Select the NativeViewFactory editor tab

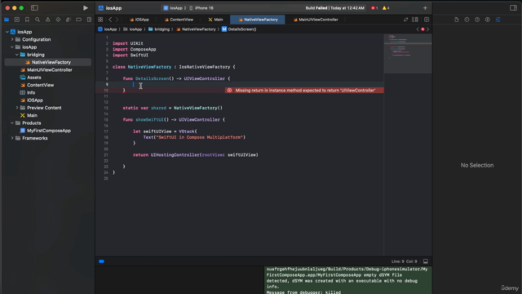[258, 20]
